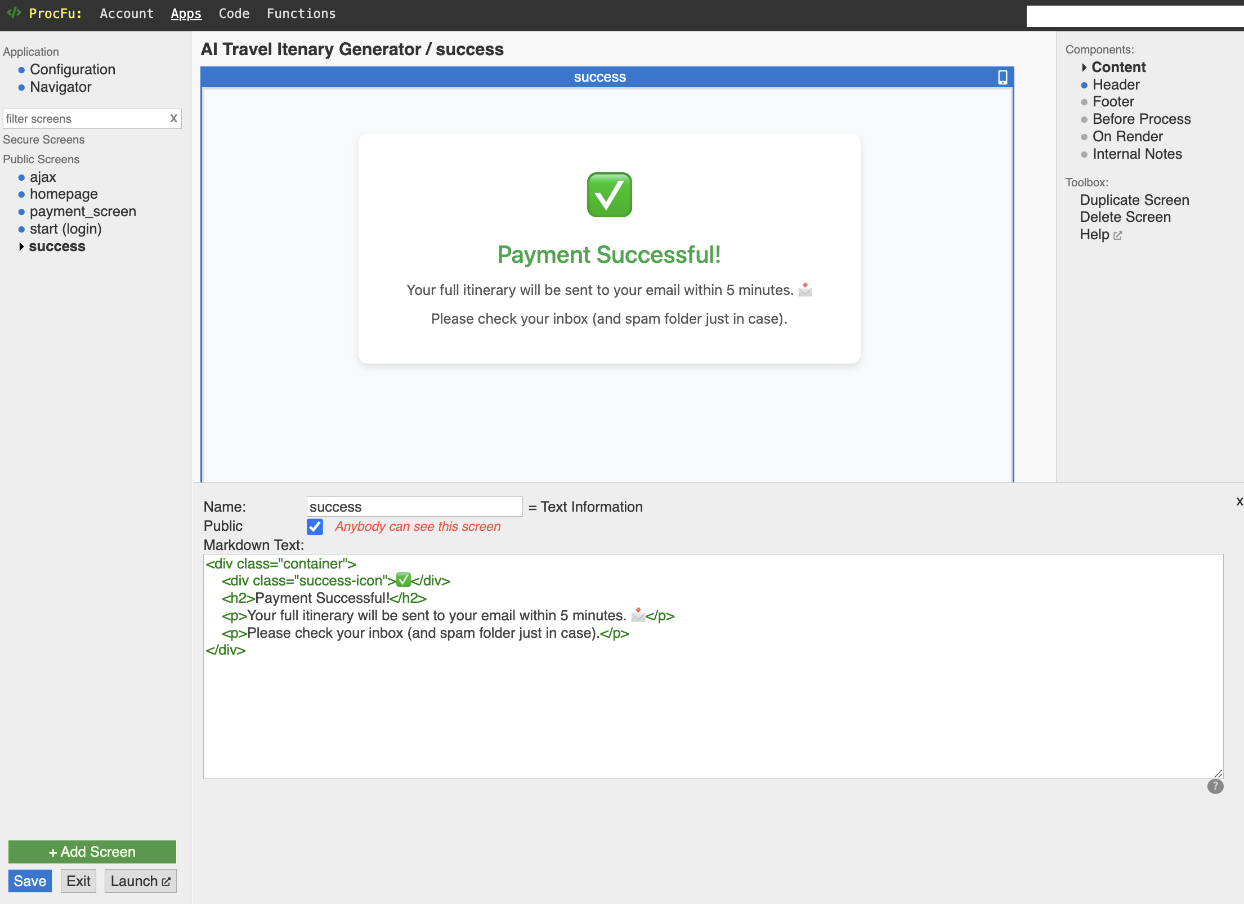The height and width of the screenshot is (904, 1244).
Task: Click the mobile preview icon on success header
Action: click(1003, 77)
